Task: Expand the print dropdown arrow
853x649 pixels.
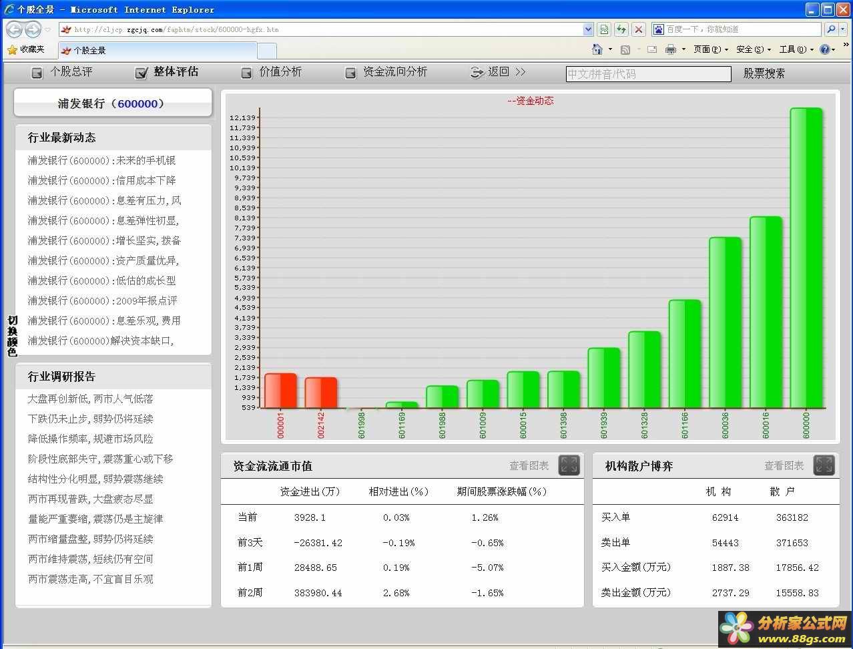Action: [683, 49]
